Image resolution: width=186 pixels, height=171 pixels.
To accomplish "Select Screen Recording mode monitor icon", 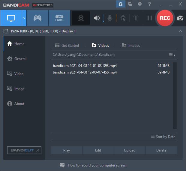I will point(11,18).
